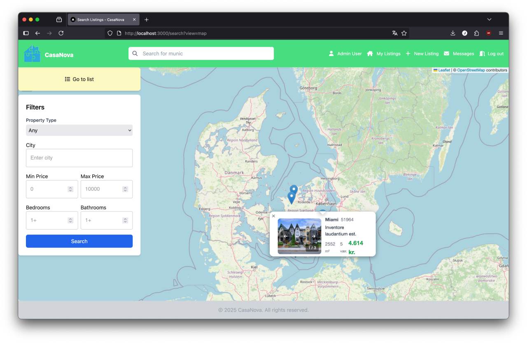Reload the page in browser toolbar

click(61, 33)
